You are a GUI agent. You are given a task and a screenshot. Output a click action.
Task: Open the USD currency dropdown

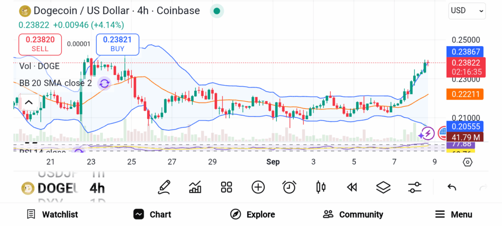(467, 10)
